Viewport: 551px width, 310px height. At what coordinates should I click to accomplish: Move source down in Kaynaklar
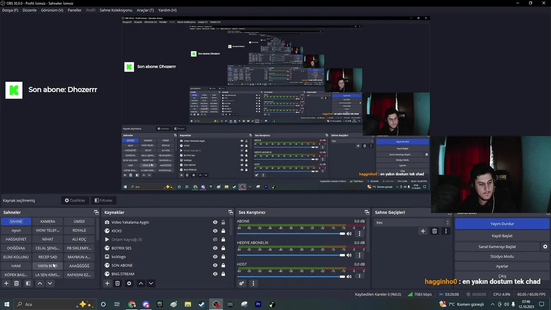point(151,283)
